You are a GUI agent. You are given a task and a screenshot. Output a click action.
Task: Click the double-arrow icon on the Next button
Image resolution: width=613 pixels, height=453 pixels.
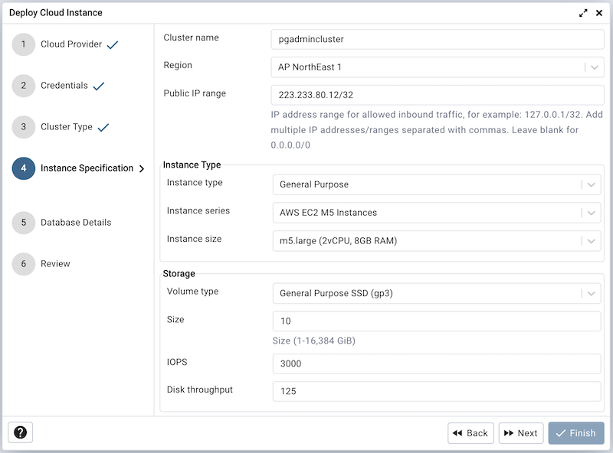tap(509, 432)
